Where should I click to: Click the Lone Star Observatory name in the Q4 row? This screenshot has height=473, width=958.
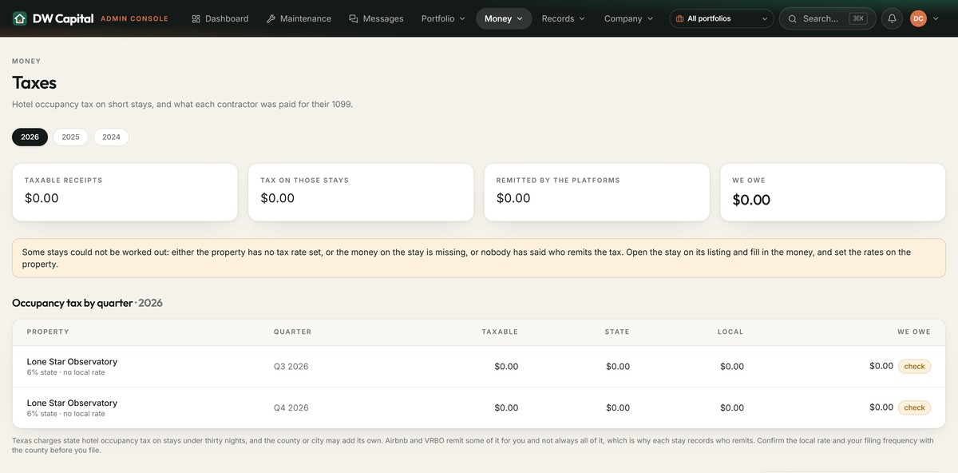[x=72, y=403]
